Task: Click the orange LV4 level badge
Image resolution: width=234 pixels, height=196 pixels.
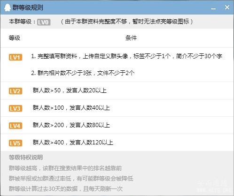Action: tap(16, 126)
